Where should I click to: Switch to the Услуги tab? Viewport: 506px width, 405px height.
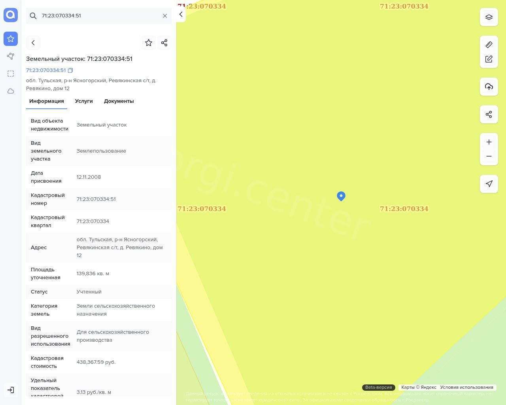(84, 101)
